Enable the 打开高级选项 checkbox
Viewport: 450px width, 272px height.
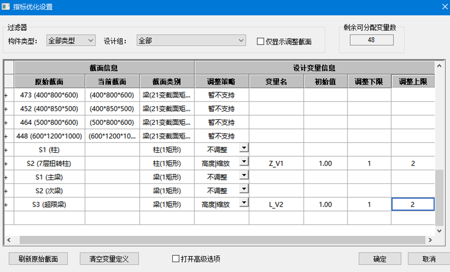[x=175, y=258]
